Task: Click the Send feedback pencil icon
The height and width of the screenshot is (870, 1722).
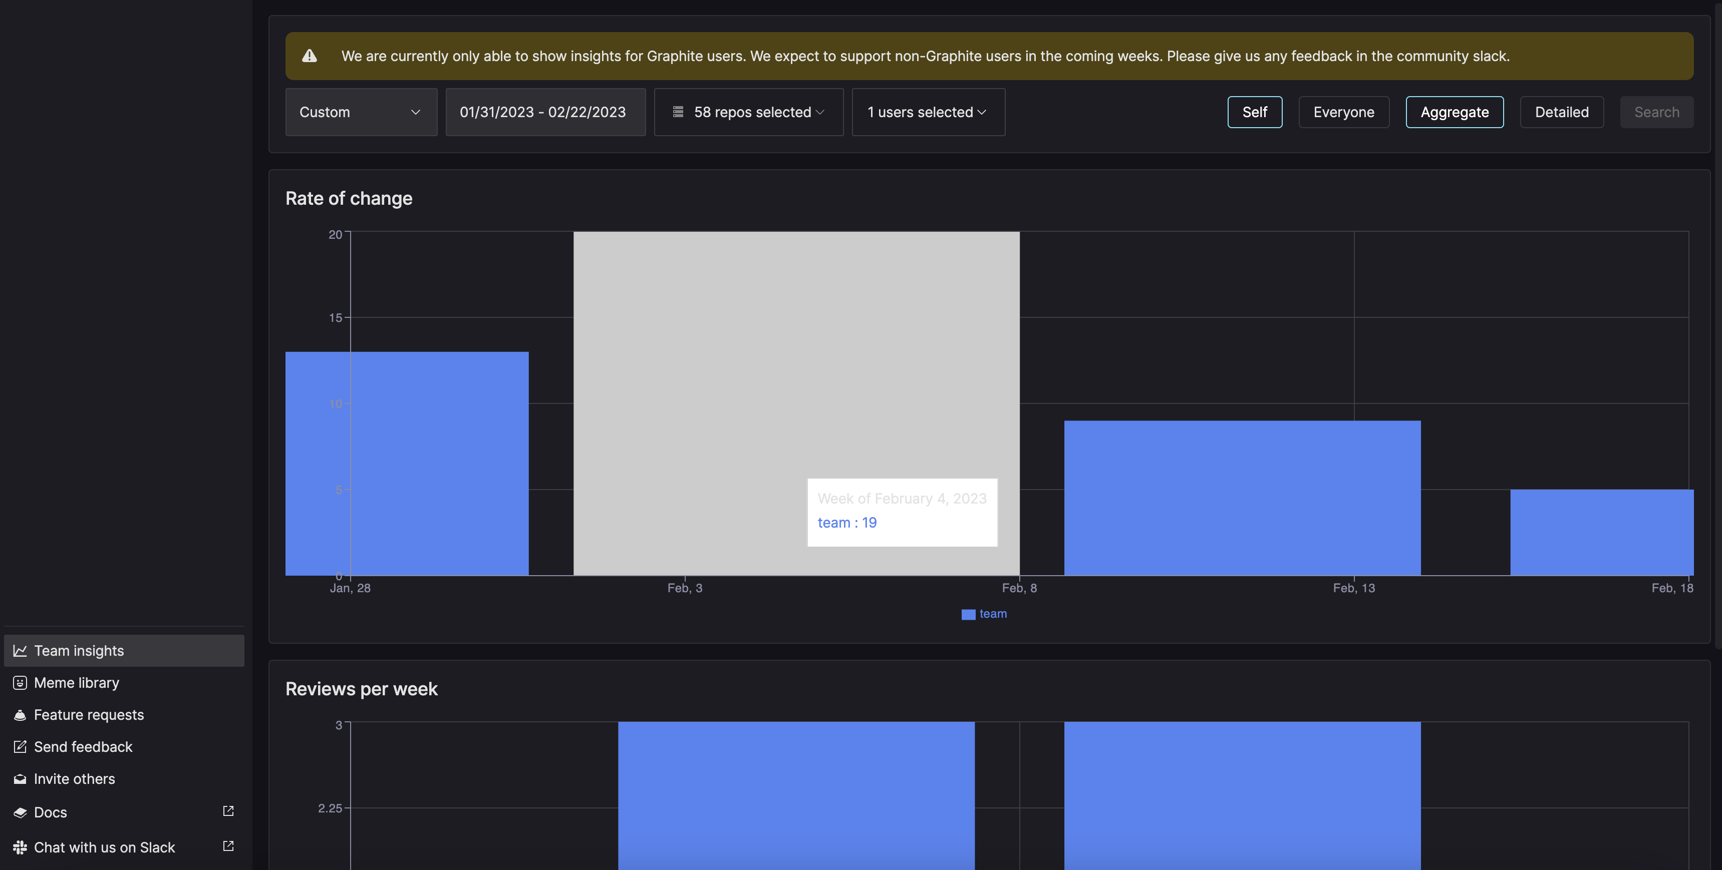Action: [x=20, y=746]
